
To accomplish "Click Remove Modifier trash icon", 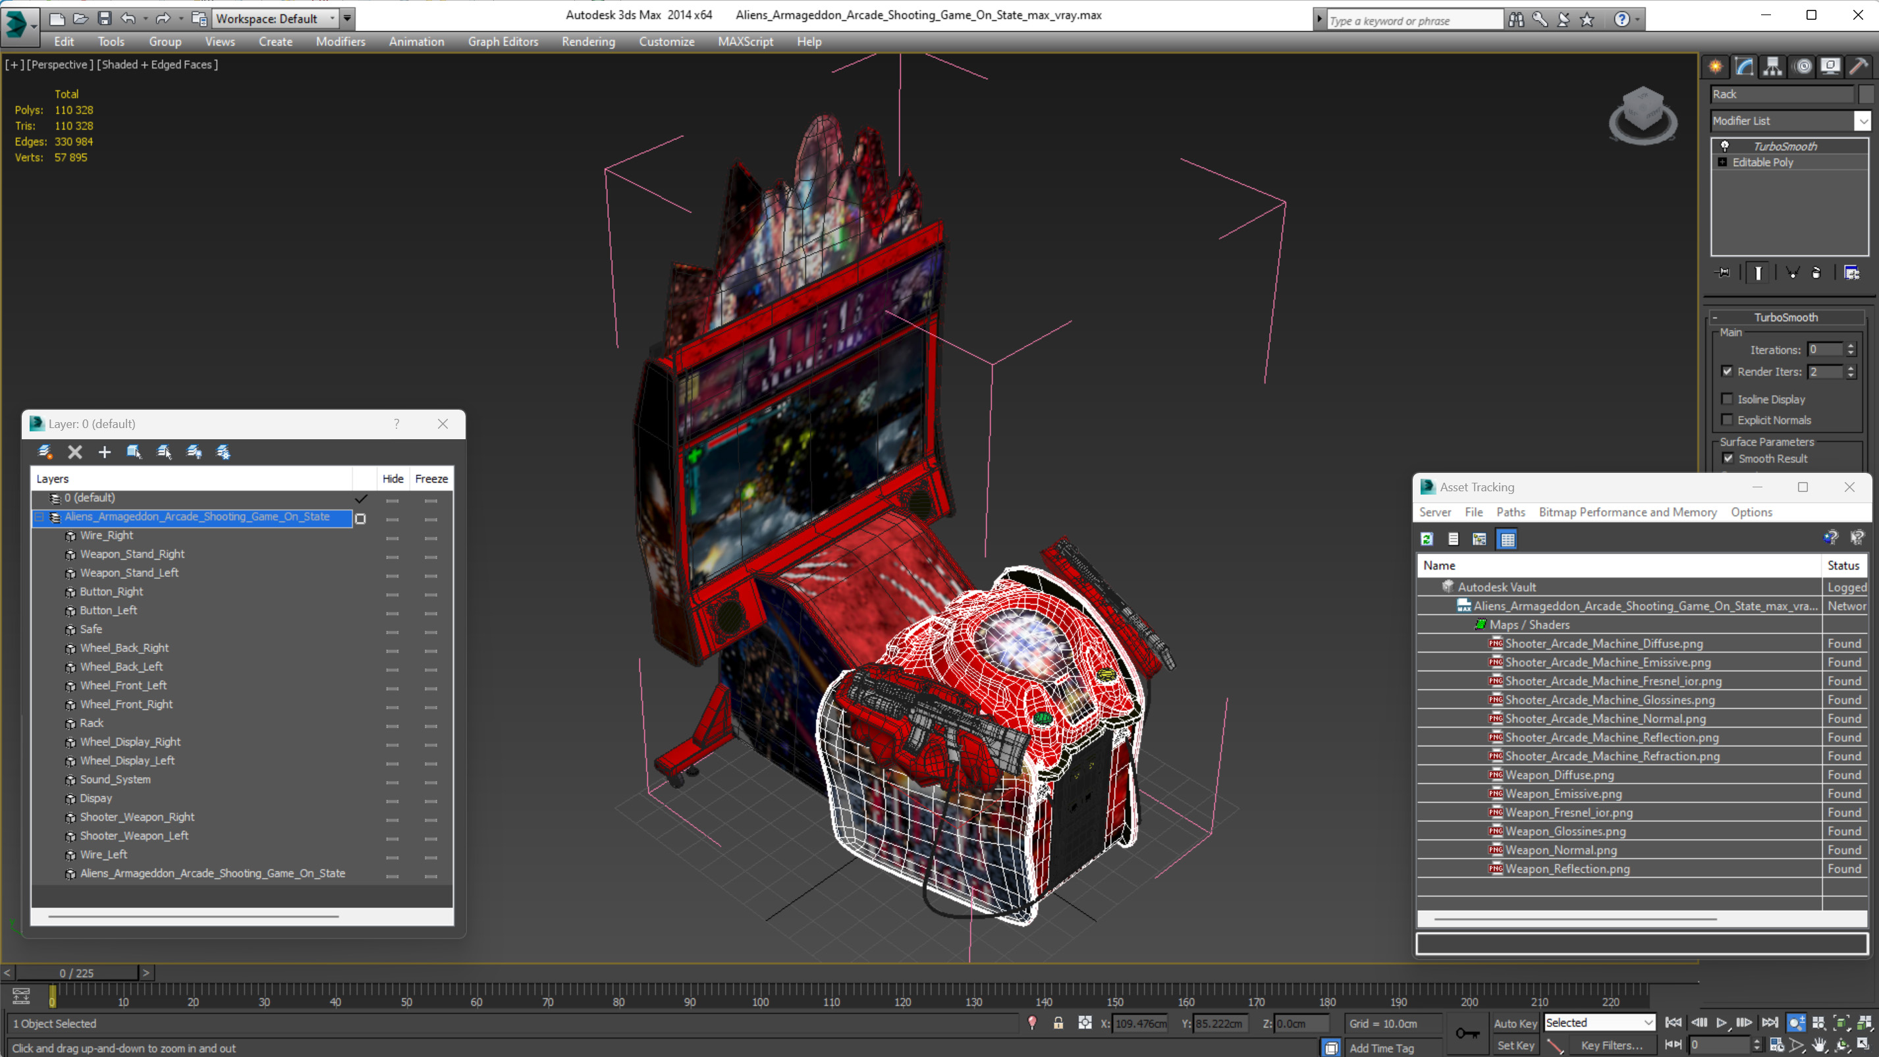I will click(1816, 273).
